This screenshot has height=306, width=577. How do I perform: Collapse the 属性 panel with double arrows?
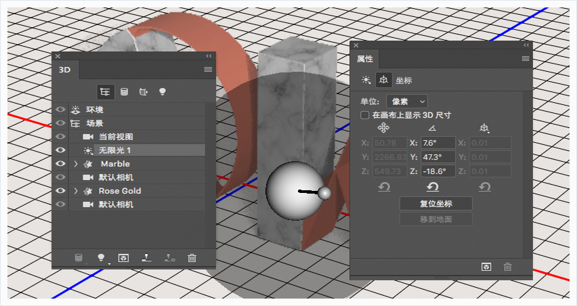(x=526, y=45)
